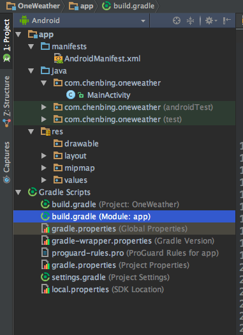Image resolution: width=243 pixels, height=335 pixels.
Task: Select the drawable folder
Action: [x=82, y=144]
